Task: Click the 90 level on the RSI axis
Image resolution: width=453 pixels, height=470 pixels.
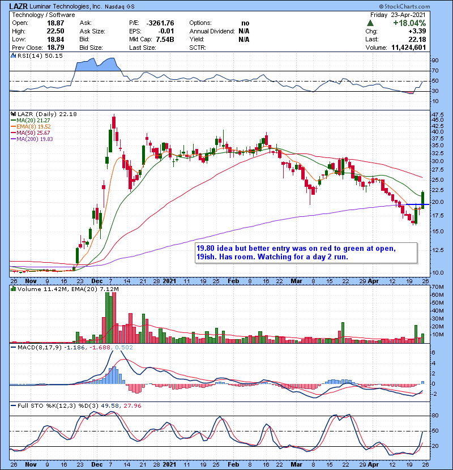Action: (x=435, y=60)
